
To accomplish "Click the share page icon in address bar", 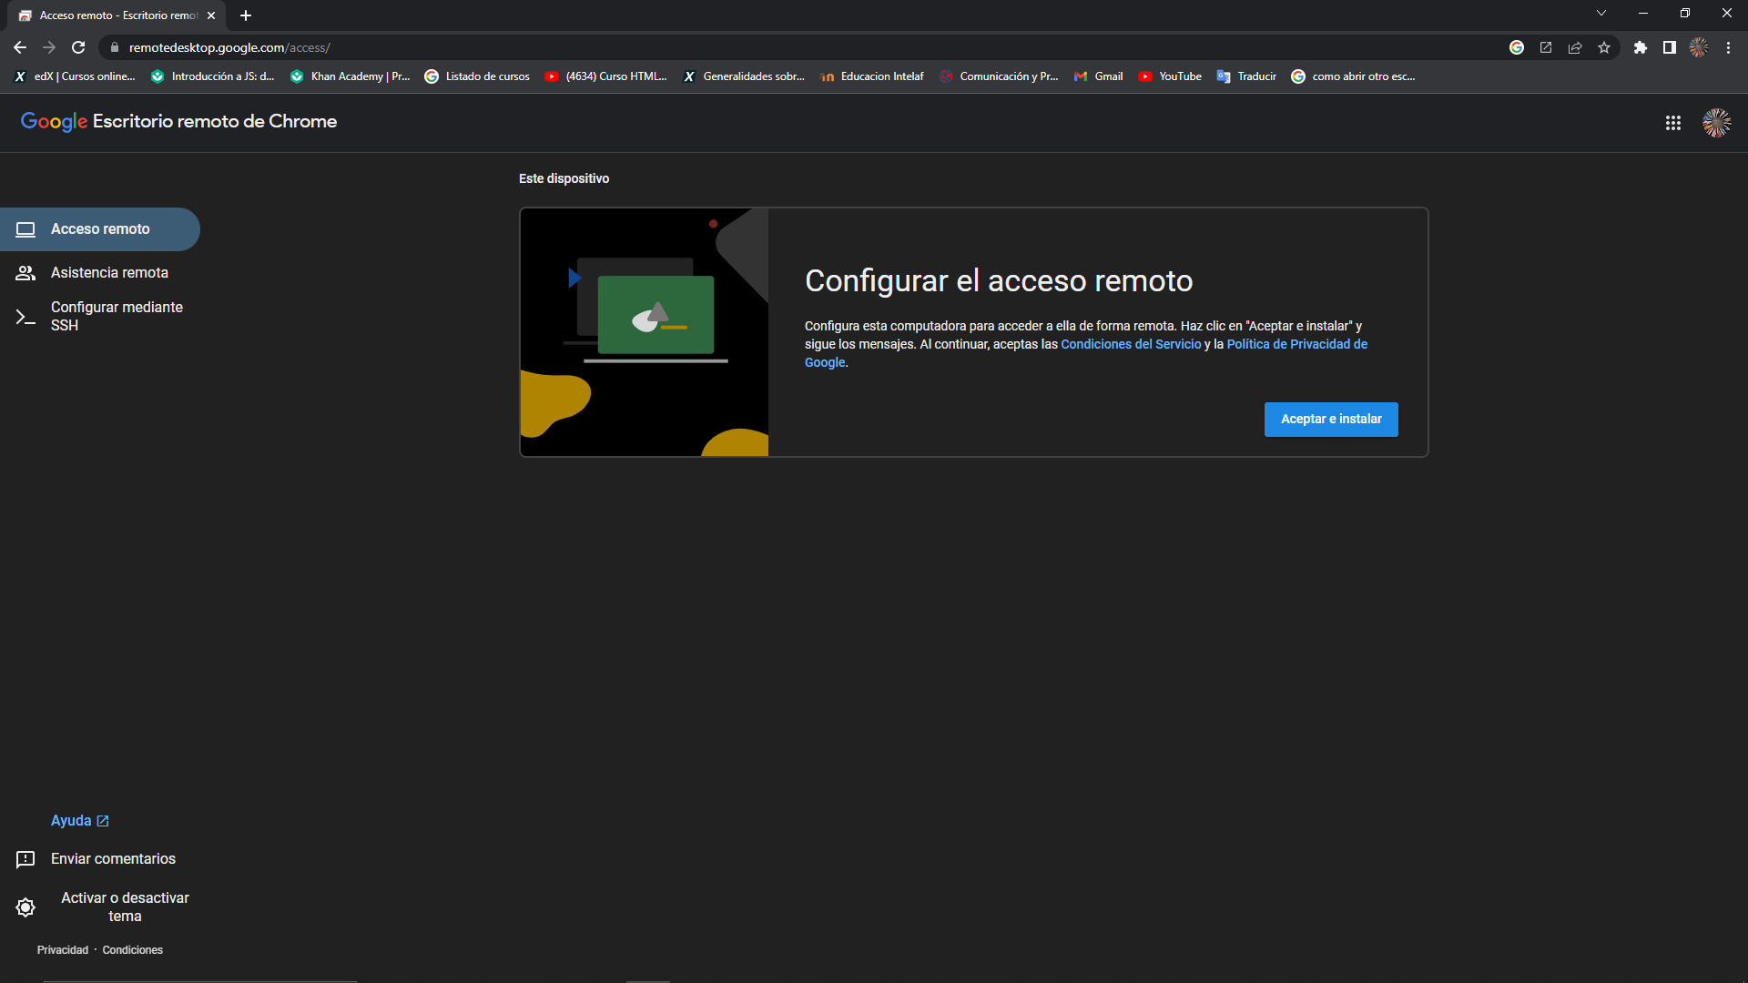I will 1575,47.
